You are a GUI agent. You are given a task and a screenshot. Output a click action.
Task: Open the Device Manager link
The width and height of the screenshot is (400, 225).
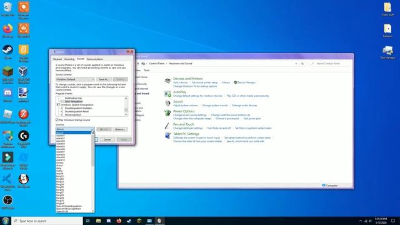(x=246, y=82)
